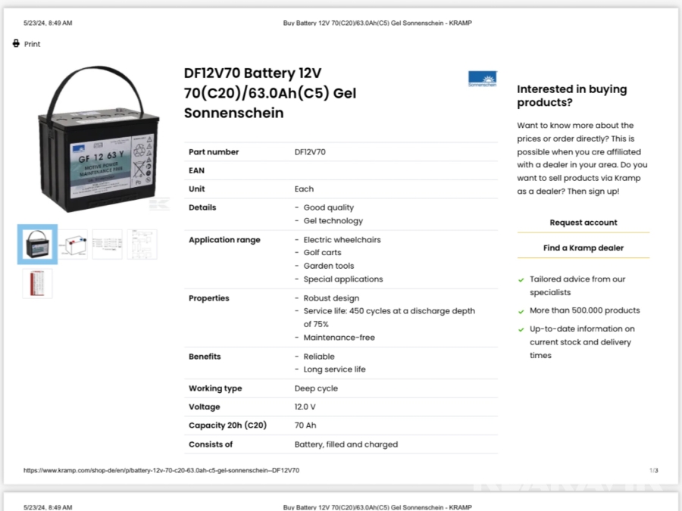This screenshot has height=511, width=682.
Task: Click the Print text label
Action: [32, 44]
